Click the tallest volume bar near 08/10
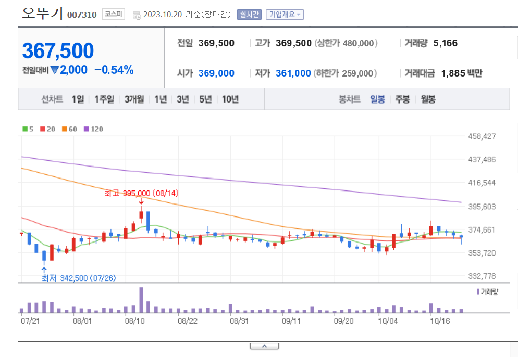The width and height of the screenshot is (518, 357). (x=141, y=300)
